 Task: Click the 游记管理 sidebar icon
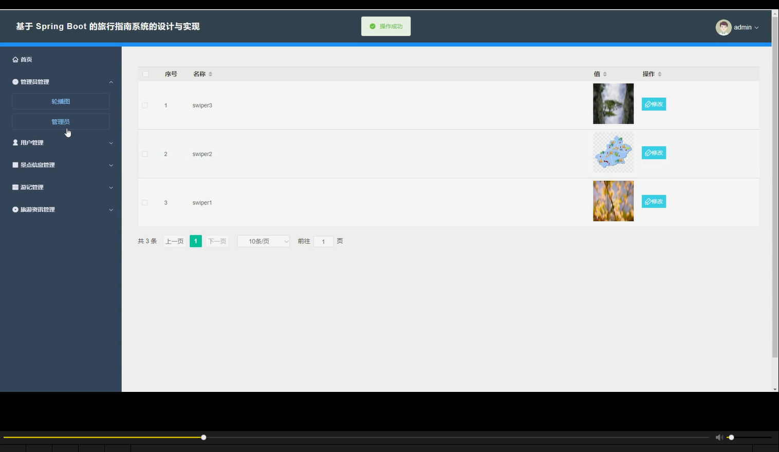click(15, 187)
